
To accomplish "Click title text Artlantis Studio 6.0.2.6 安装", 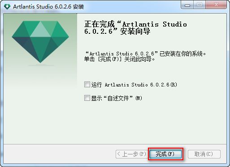I will click(48, 7).
